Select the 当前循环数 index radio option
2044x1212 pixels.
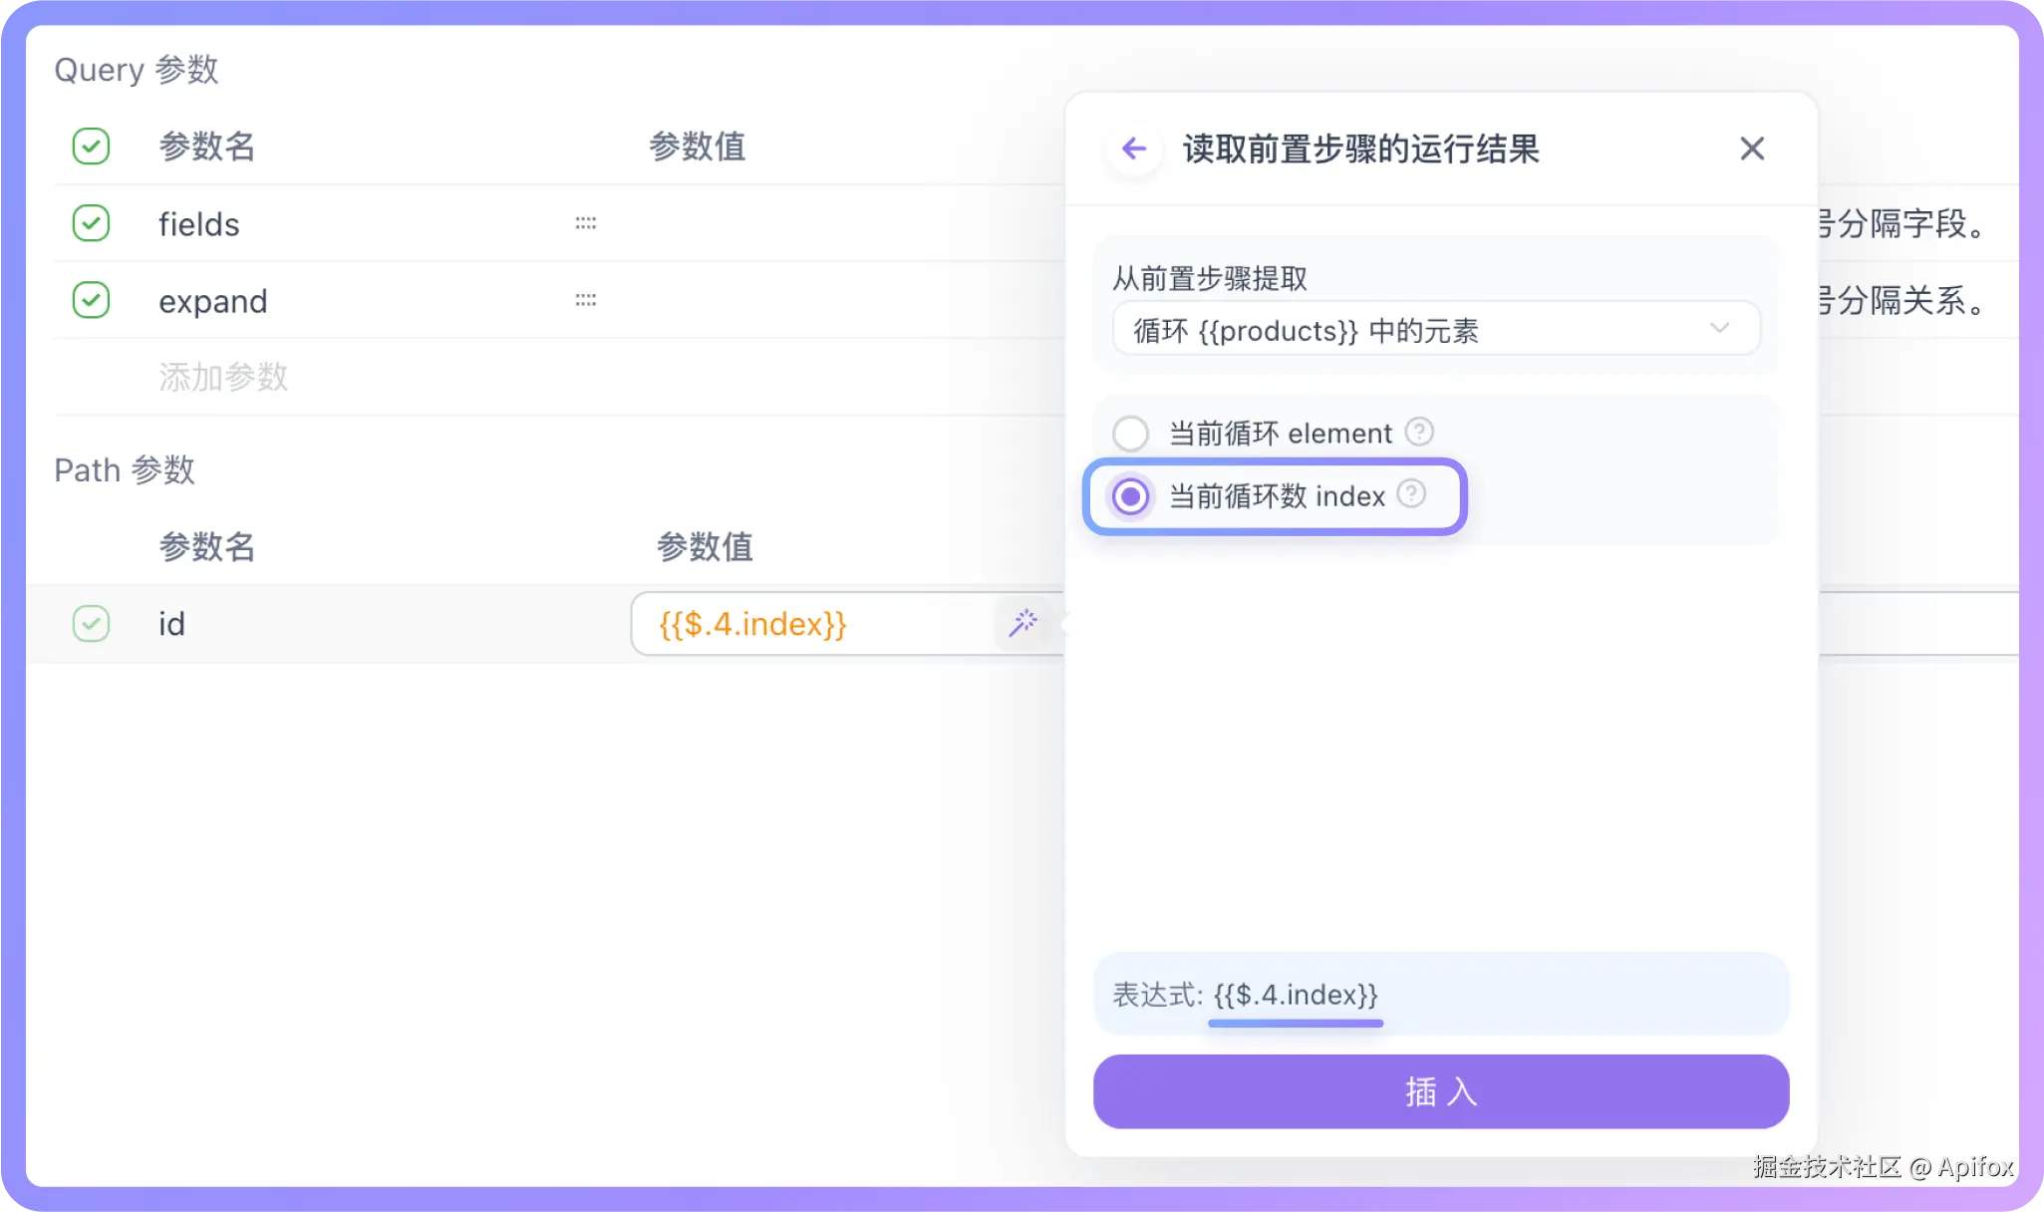point(1130,496)
